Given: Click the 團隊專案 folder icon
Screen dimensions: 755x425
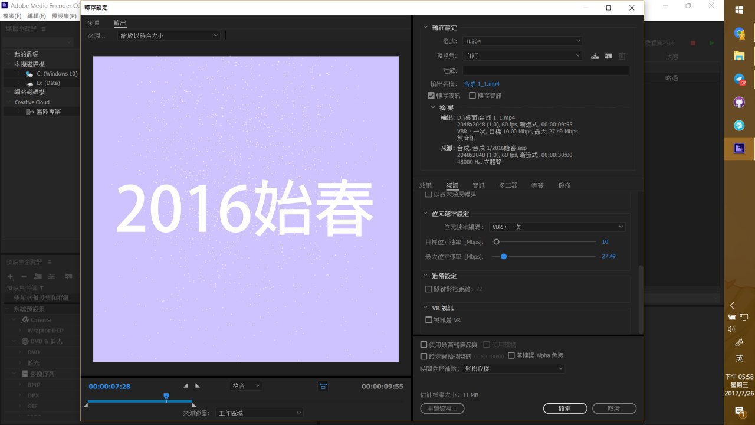Looking at the screenshot, I should (30, 111).
